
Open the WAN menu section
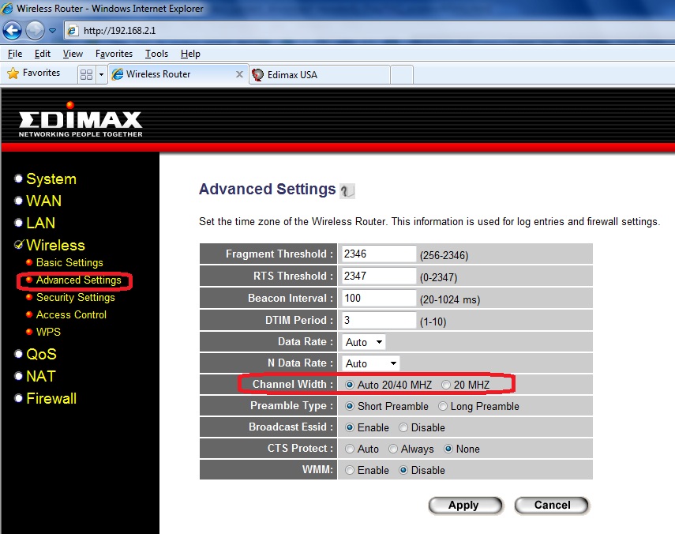(43, 201)
